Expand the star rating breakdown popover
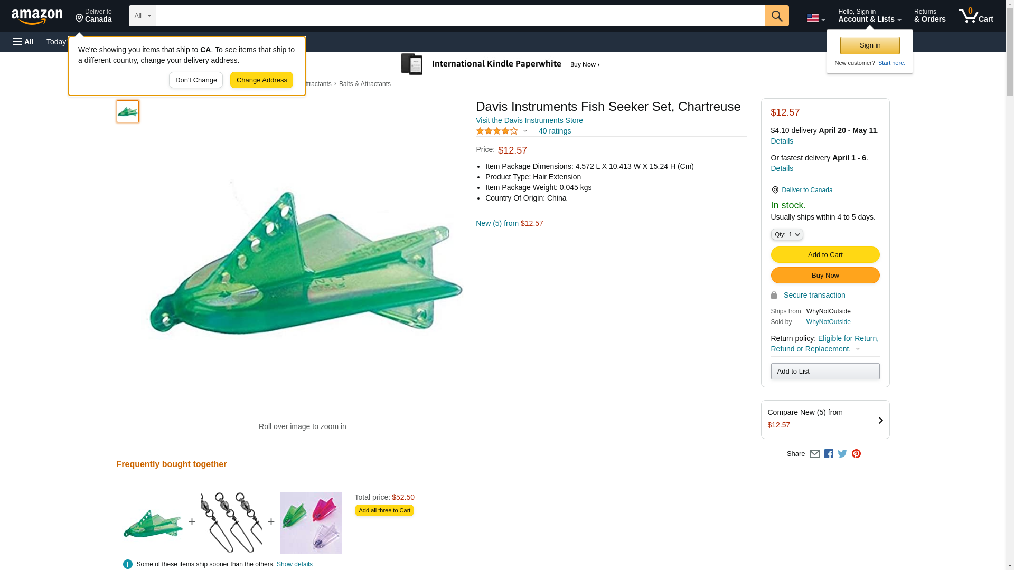Viewport: 1014px width, 570px height. pos(524,131)
